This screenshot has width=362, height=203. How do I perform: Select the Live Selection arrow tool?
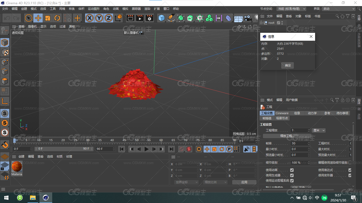(x=29, y=18)
